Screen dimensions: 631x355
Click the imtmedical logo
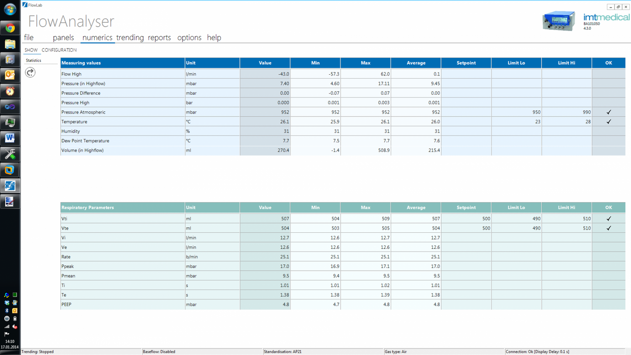[607, 17]
